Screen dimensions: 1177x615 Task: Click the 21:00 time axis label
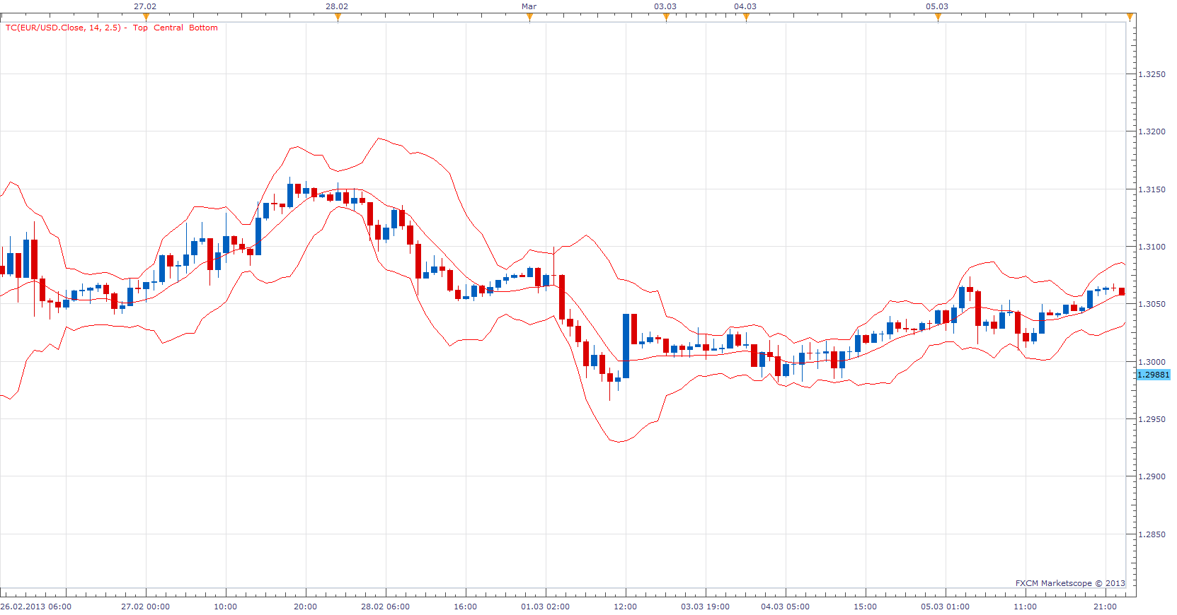[x=1106, y=607]
